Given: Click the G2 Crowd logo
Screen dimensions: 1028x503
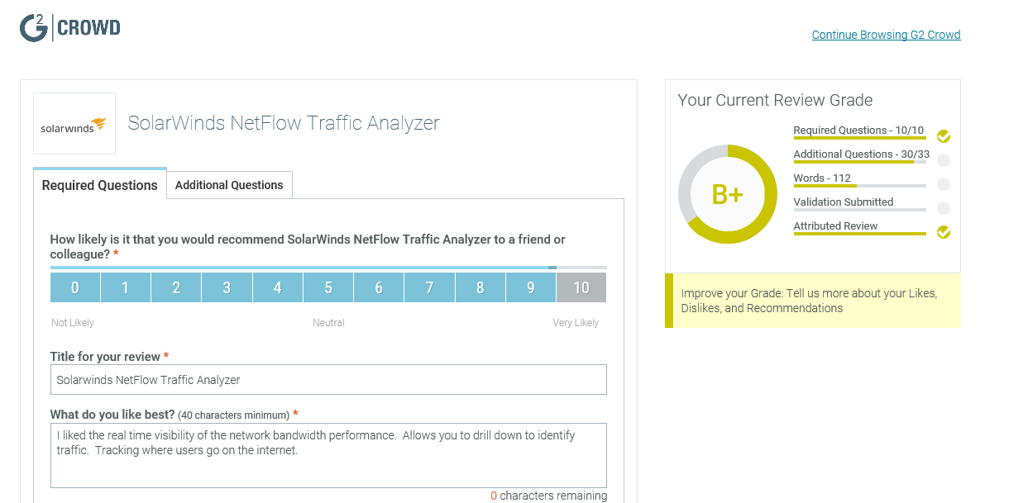Looking at the screenshot, I should click(x=70, y=28).
